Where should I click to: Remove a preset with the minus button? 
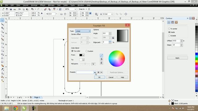101,72
